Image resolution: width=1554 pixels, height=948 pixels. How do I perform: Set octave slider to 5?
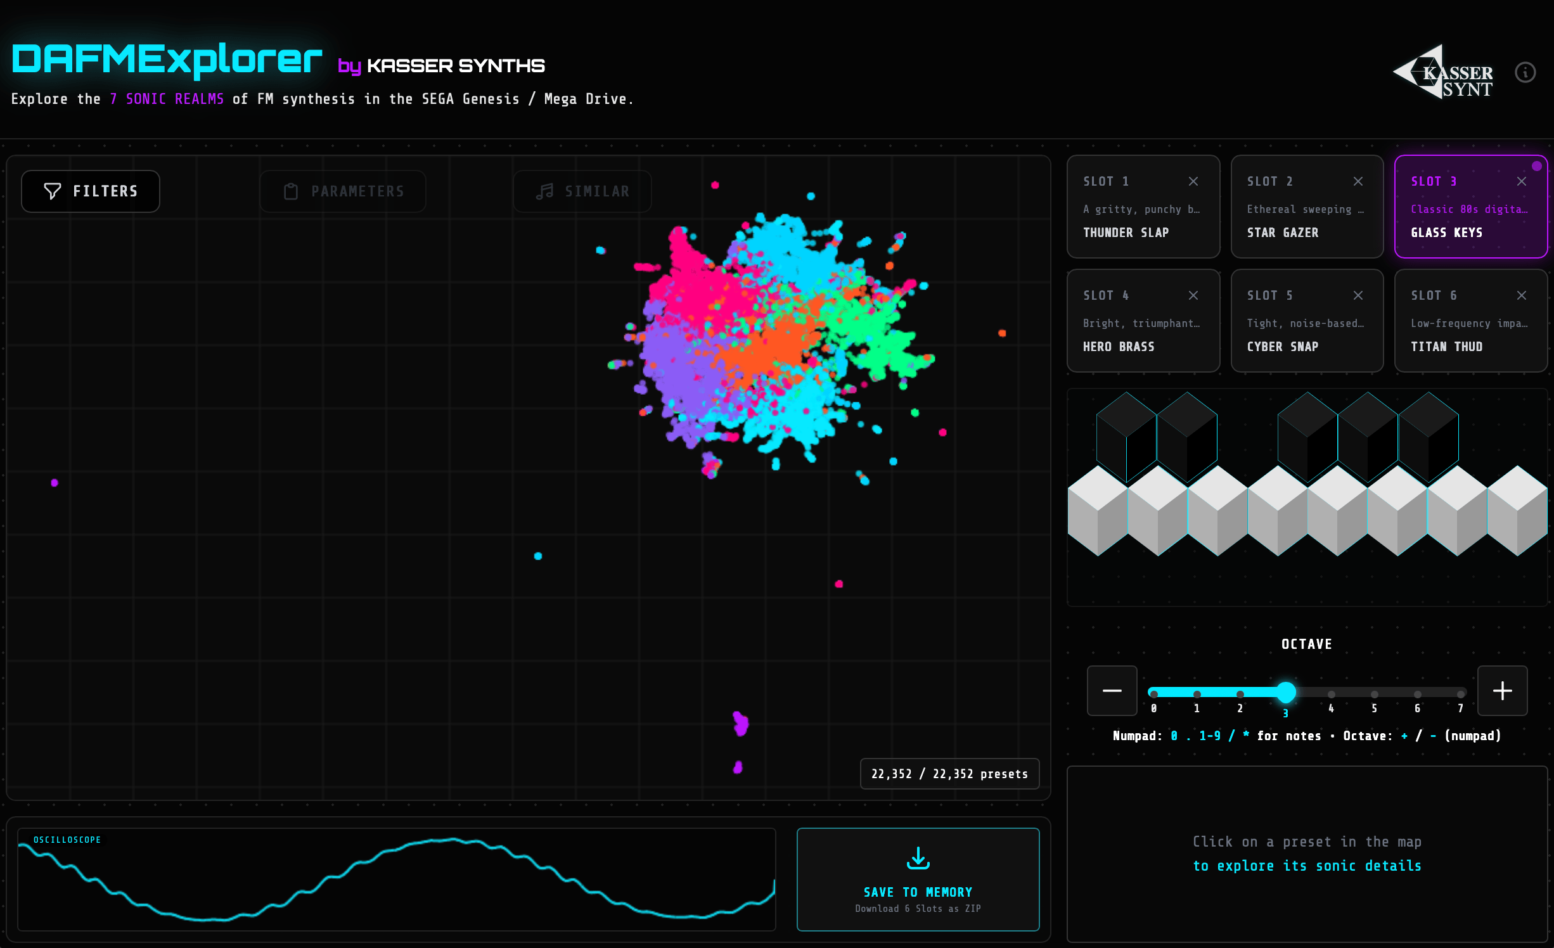(1374, 693)
